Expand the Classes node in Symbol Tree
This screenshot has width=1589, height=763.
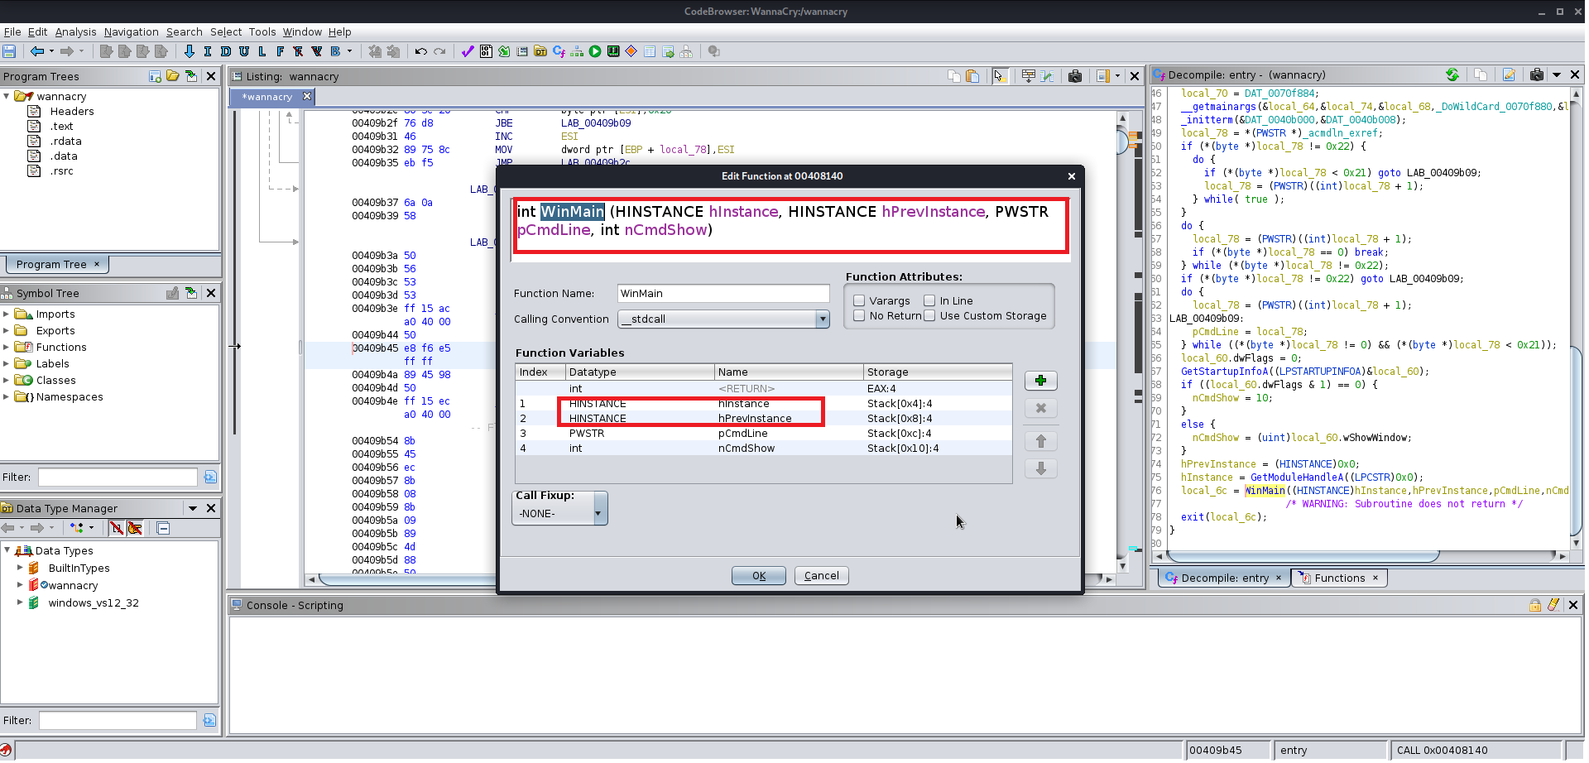(7, 381)
